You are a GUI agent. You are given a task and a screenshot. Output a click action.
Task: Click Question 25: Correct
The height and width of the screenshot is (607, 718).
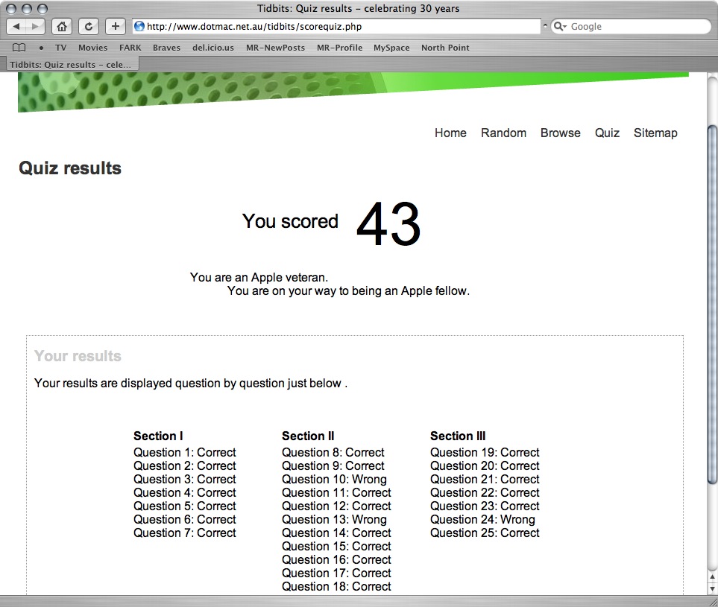pyautogui.click(x=485, y=533)
